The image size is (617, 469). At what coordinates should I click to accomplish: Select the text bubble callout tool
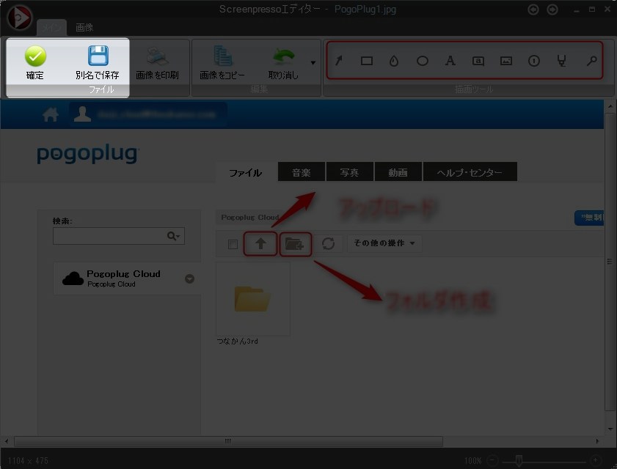tap(478, 61)
